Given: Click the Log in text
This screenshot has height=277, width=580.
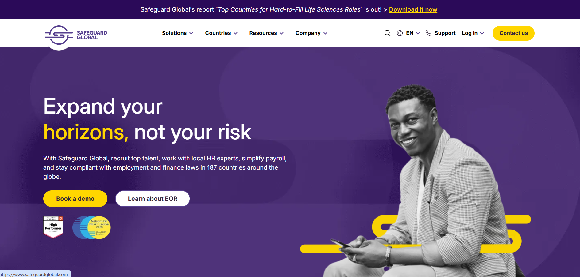Looking at the screenshot, I should coord(470,33).
